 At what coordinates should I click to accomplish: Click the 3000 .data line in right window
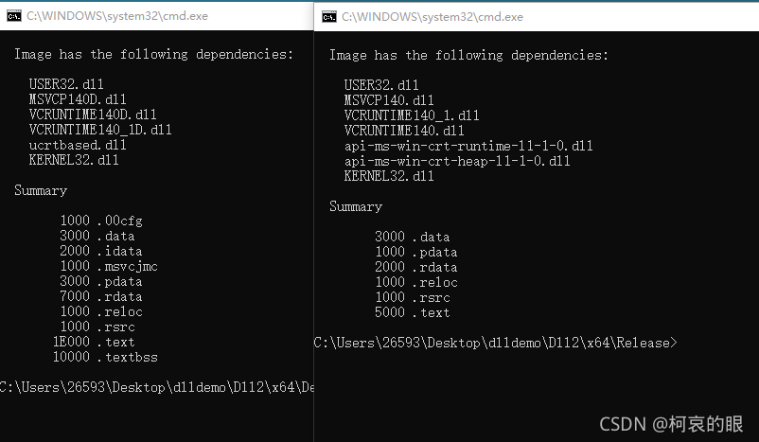413,237
